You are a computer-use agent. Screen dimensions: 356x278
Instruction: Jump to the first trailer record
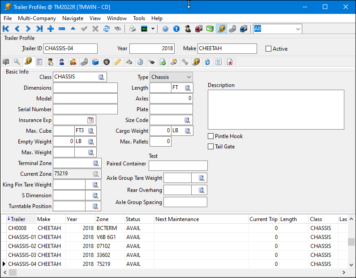tap(6, 29)
